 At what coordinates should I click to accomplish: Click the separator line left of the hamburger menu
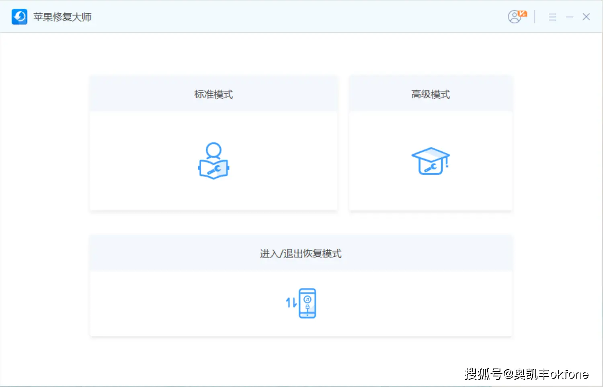535,17
